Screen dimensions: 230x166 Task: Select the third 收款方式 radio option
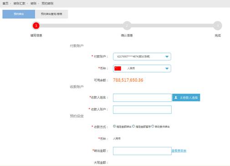click(x=153, y=126)
